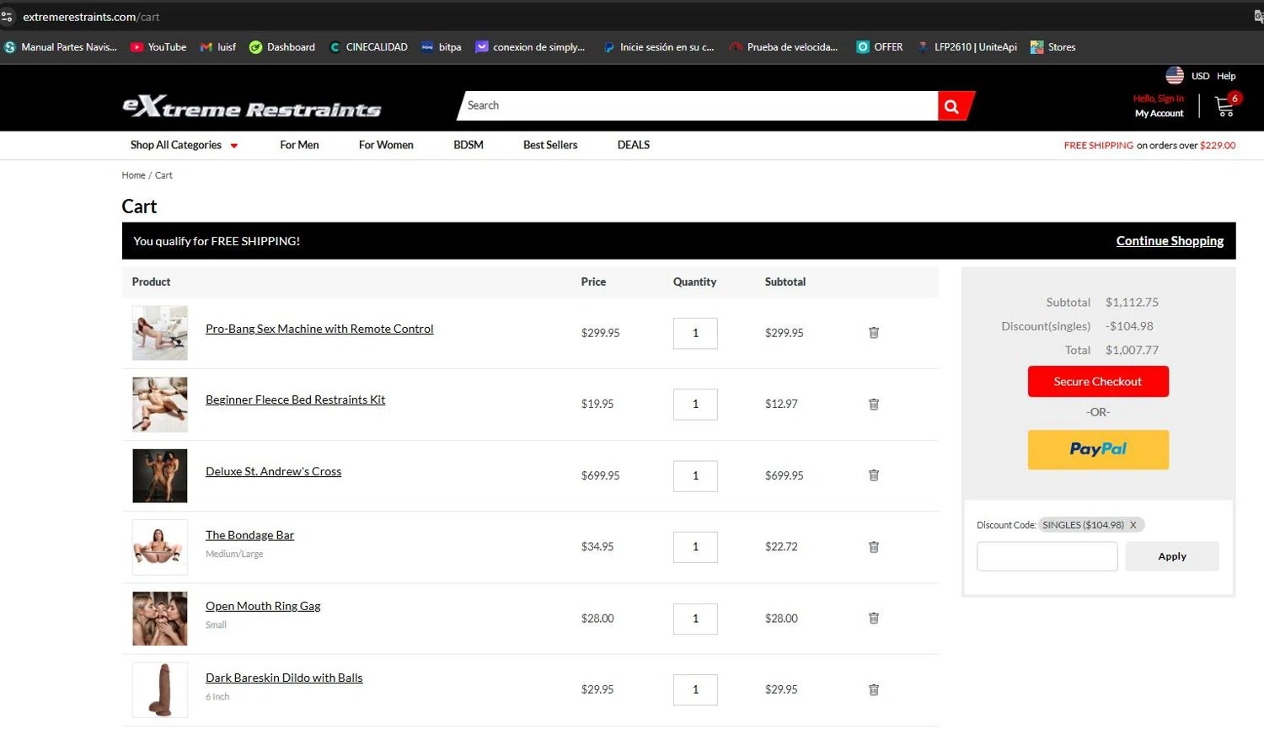
Task: Trash the Deluxe St. Andrew's Cross item
Action: click(874, 475)
